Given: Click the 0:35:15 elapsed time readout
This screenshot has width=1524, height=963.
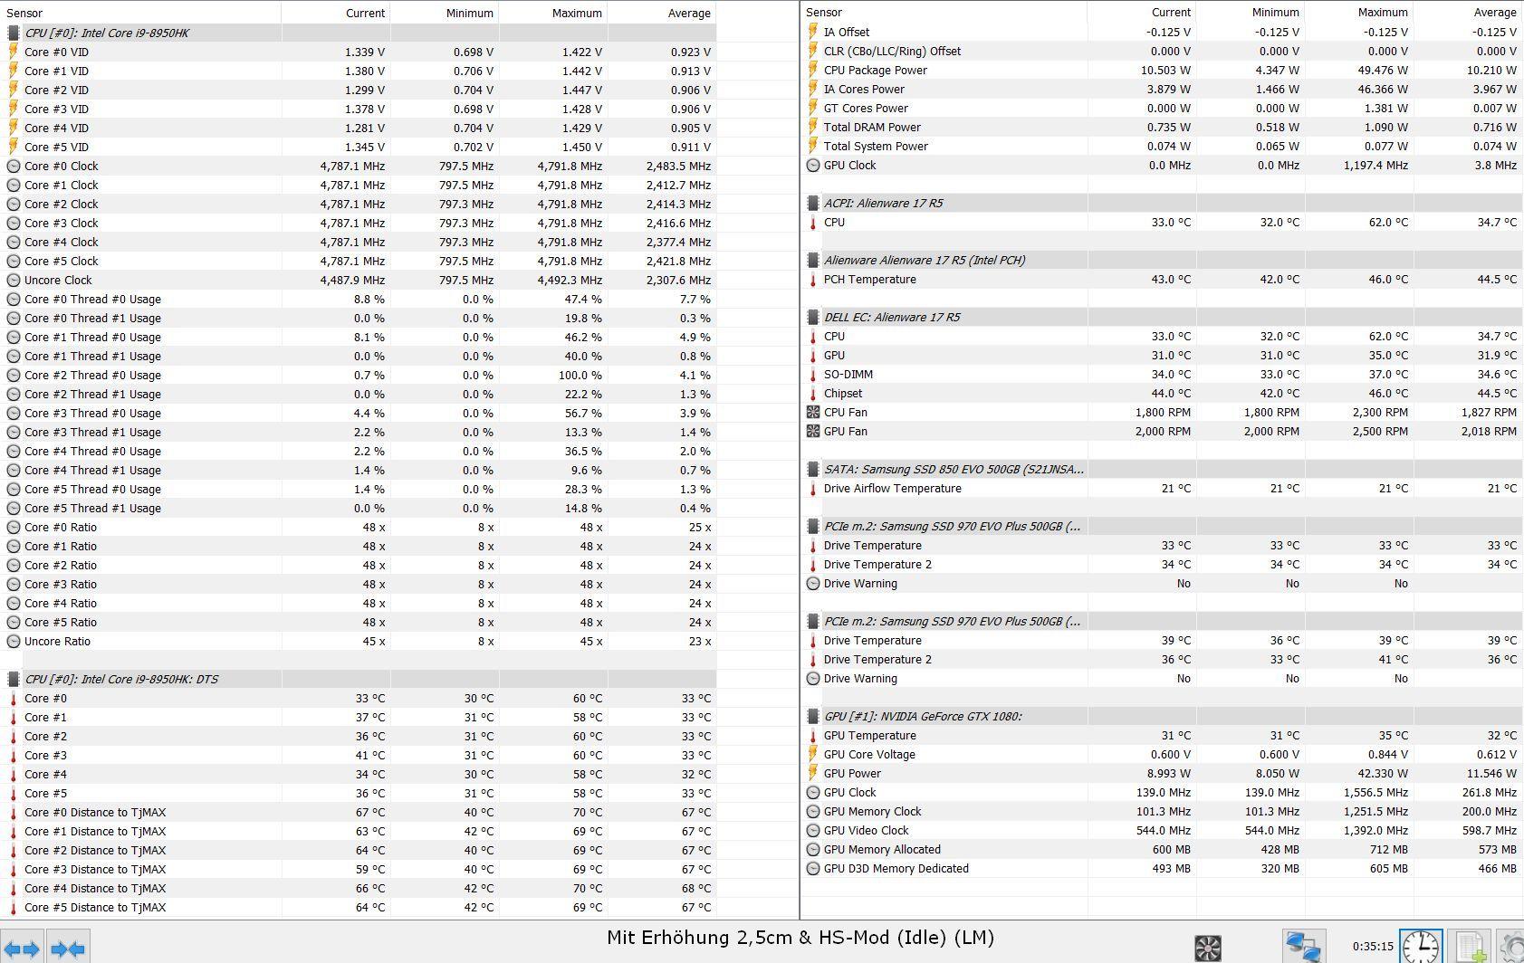Looking at the screenshot, I should point(1373,947).
